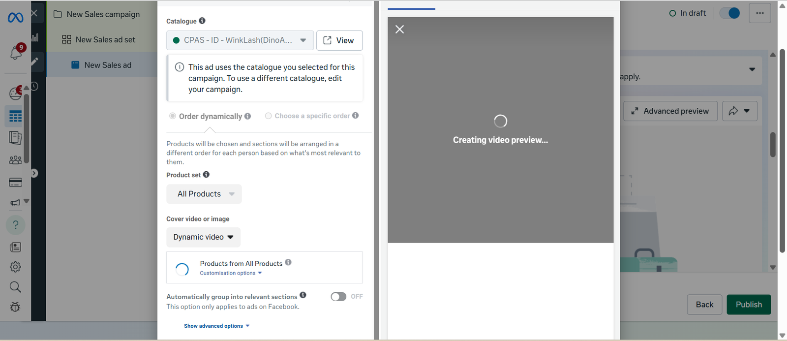787x341 pixels.
Task: Select New Sales campaign item
Action: point(103,14)
